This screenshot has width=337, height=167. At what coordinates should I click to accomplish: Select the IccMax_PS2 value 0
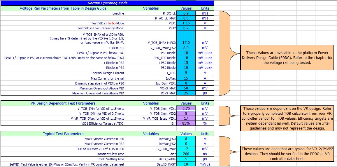186,144
